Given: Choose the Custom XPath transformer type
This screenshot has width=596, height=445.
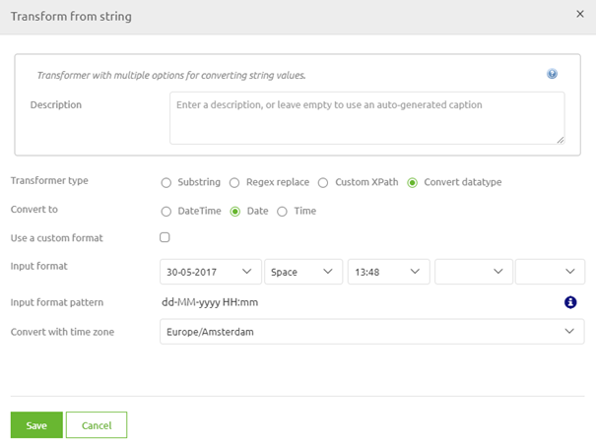Looking at the screenshot, I should click(x=323, y=183).
